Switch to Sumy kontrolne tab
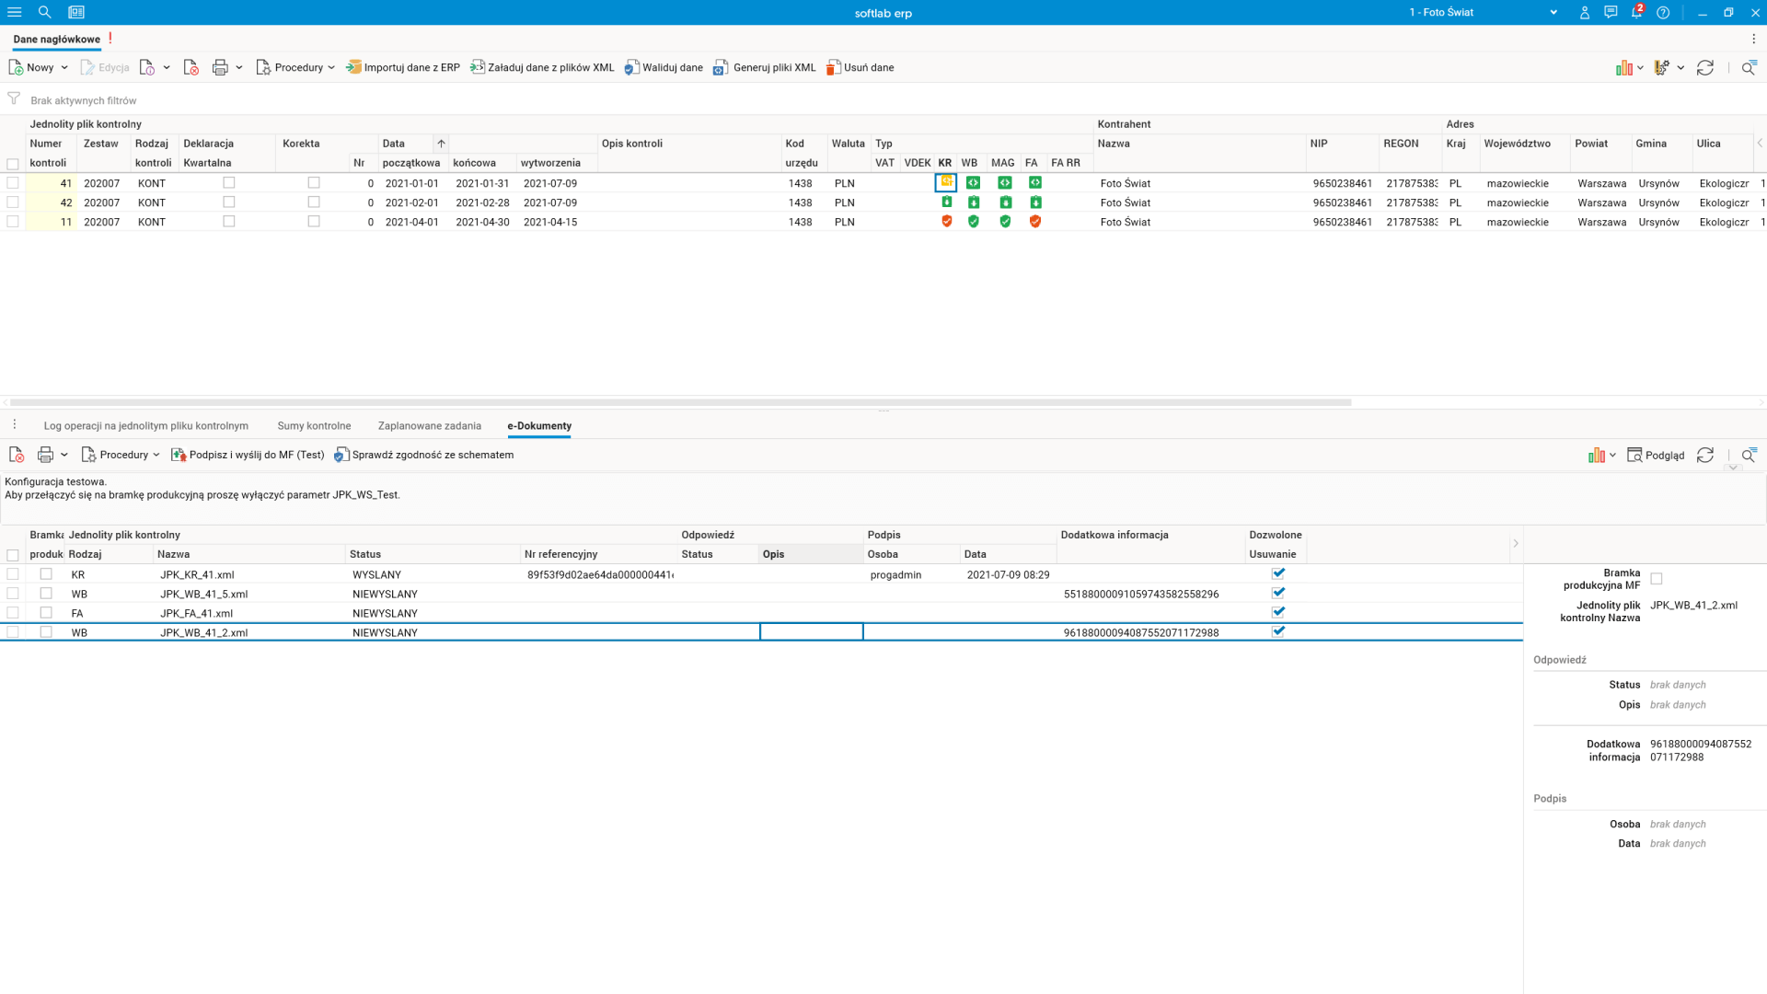1767x994 pixels. [x=314, y=426]
